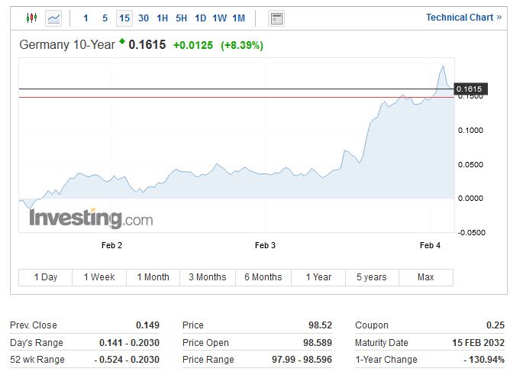Choose the 30 minute interval

[144, 18]
